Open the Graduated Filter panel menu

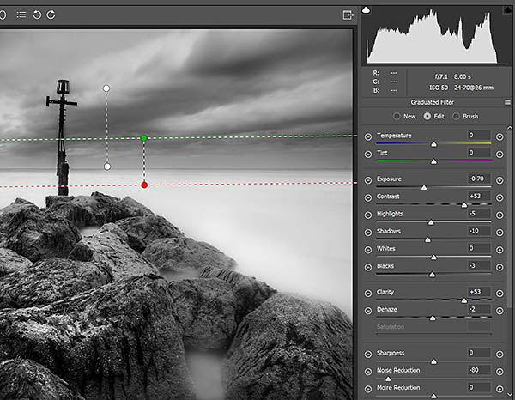point(507,102)
